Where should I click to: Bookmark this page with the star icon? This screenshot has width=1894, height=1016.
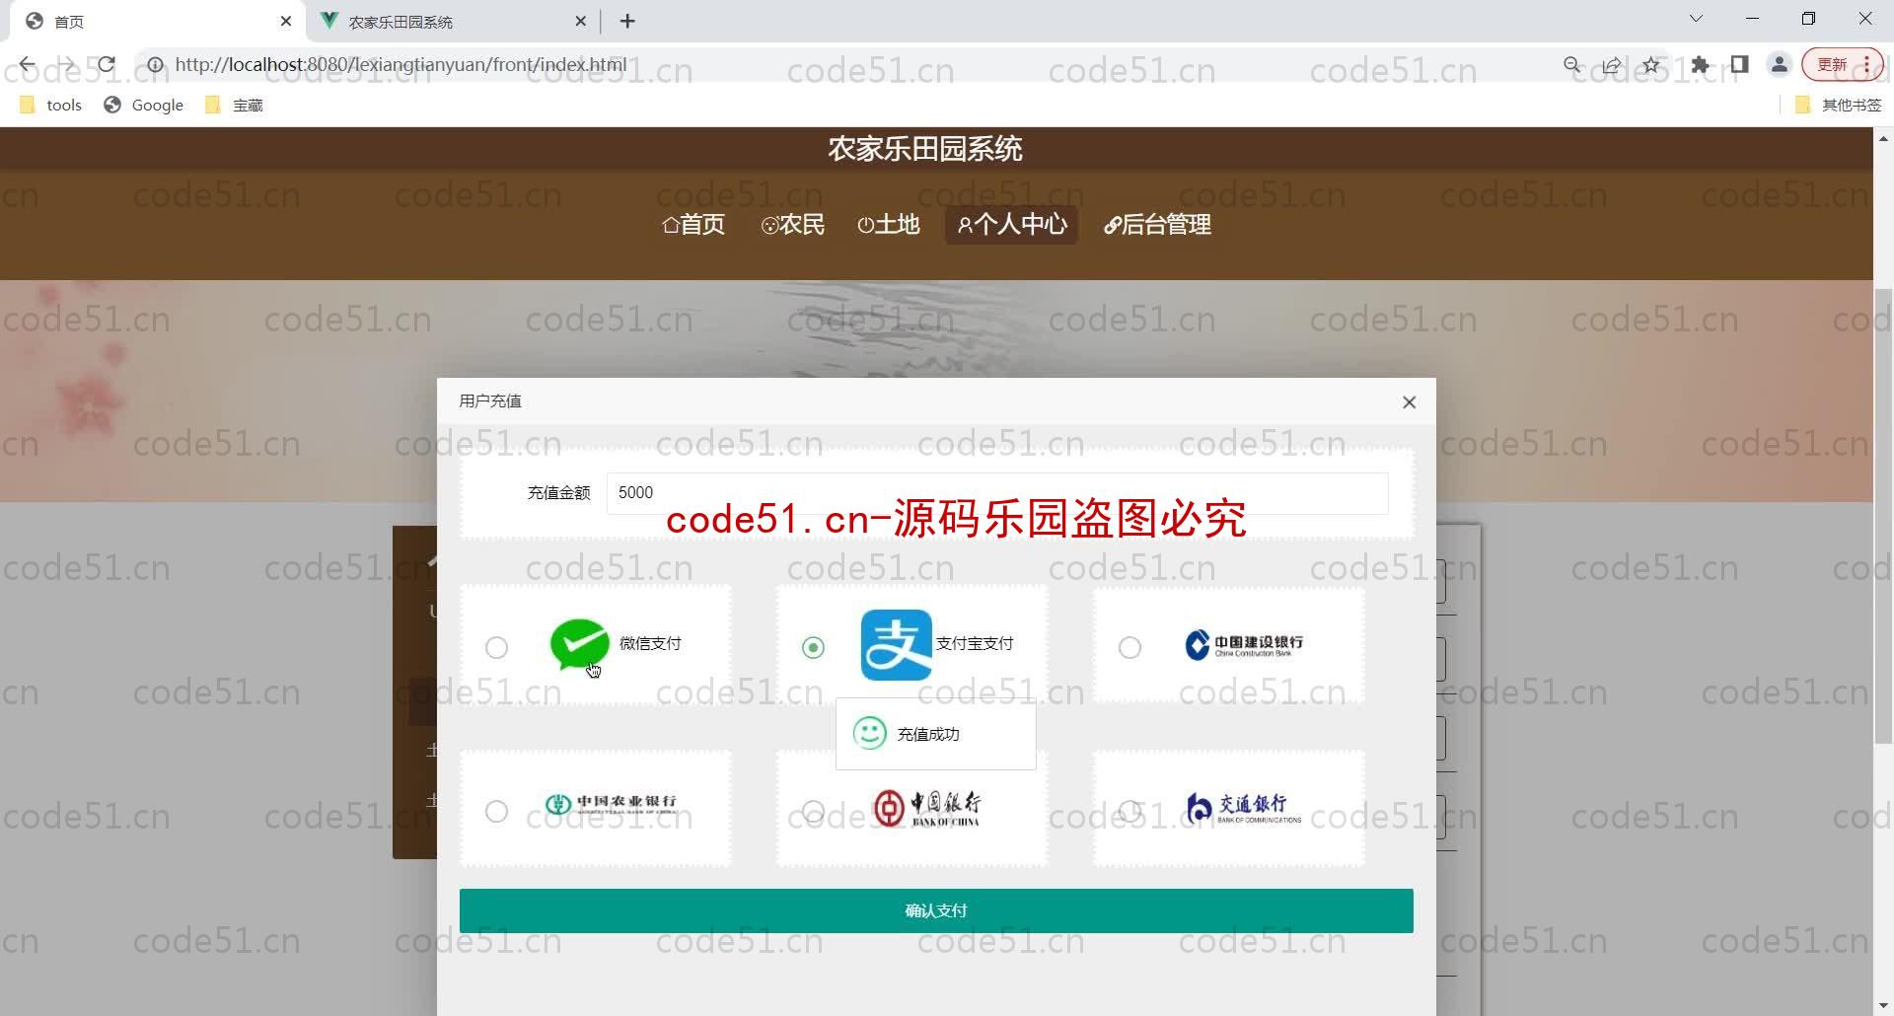coord(1651,65)
